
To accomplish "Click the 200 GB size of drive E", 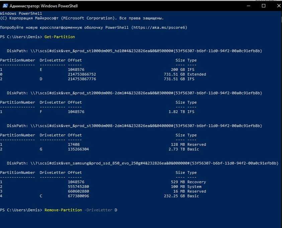I will click(178, 70).
